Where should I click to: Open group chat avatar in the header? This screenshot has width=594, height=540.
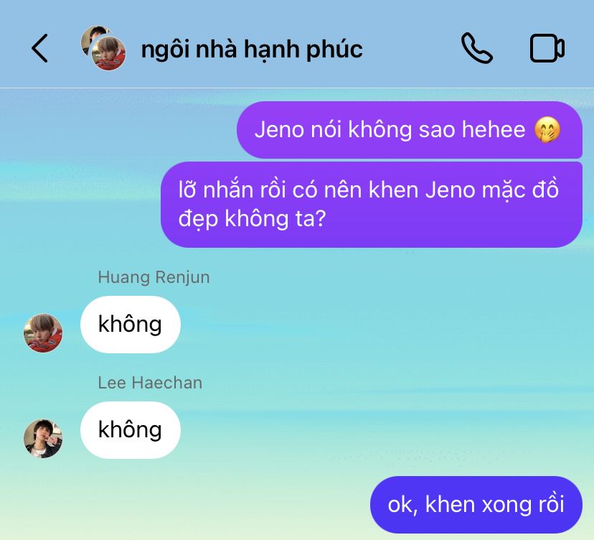[103, 48]
